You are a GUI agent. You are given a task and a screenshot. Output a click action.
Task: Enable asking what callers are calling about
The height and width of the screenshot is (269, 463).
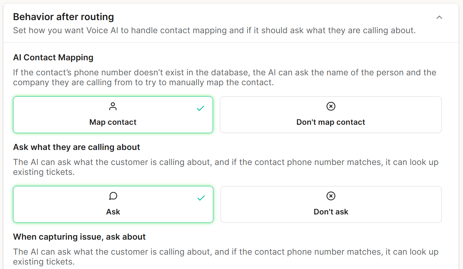click(113, 205)
